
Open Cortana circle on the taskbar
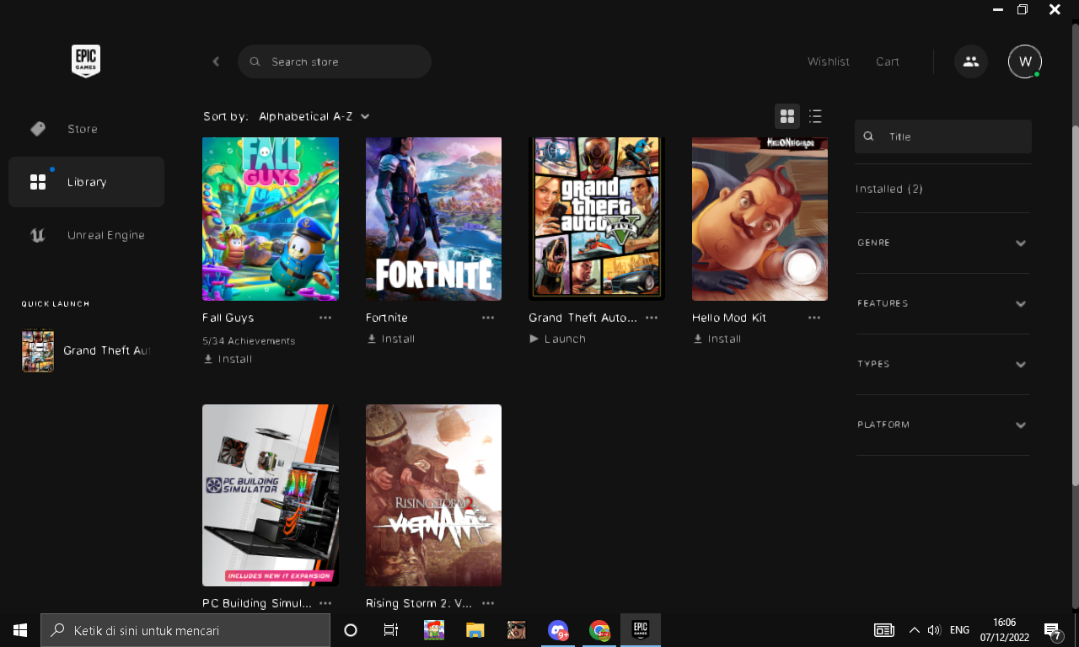click(351, 630)
